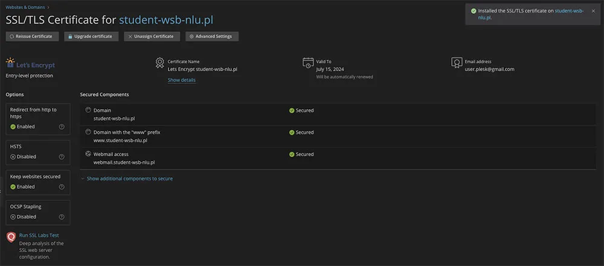
Task: Select 'Entry-level protection' text
Action: point(29,76)
